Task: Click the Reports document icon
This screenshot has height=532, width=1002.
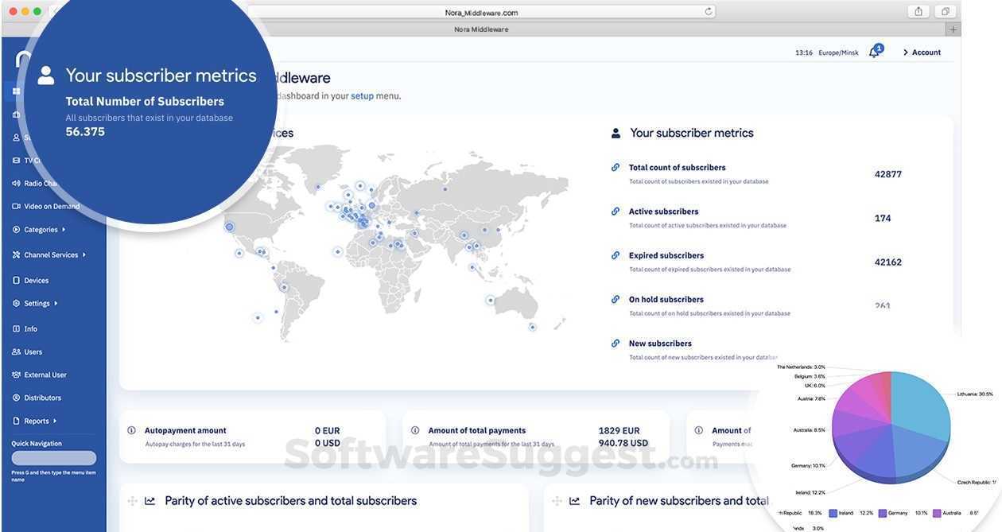Action: 16,421
